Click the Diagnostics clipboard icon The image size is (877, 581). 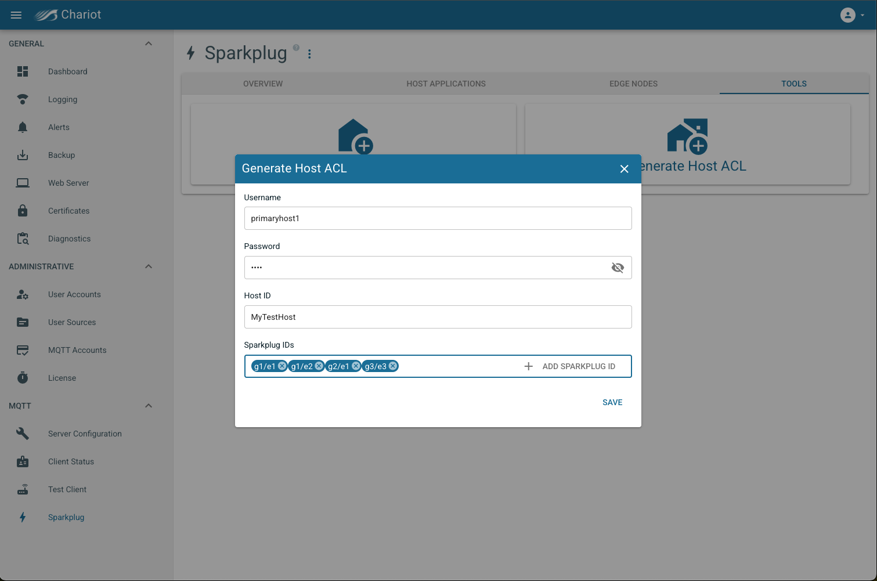[23, 239]
